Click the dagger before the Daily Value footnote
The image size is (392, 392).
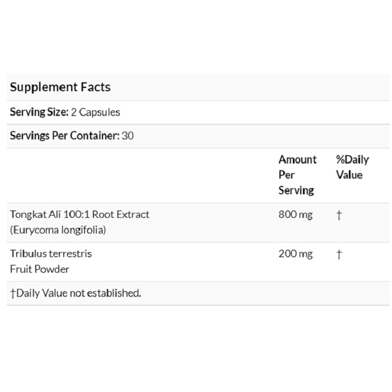click(13, 293)
